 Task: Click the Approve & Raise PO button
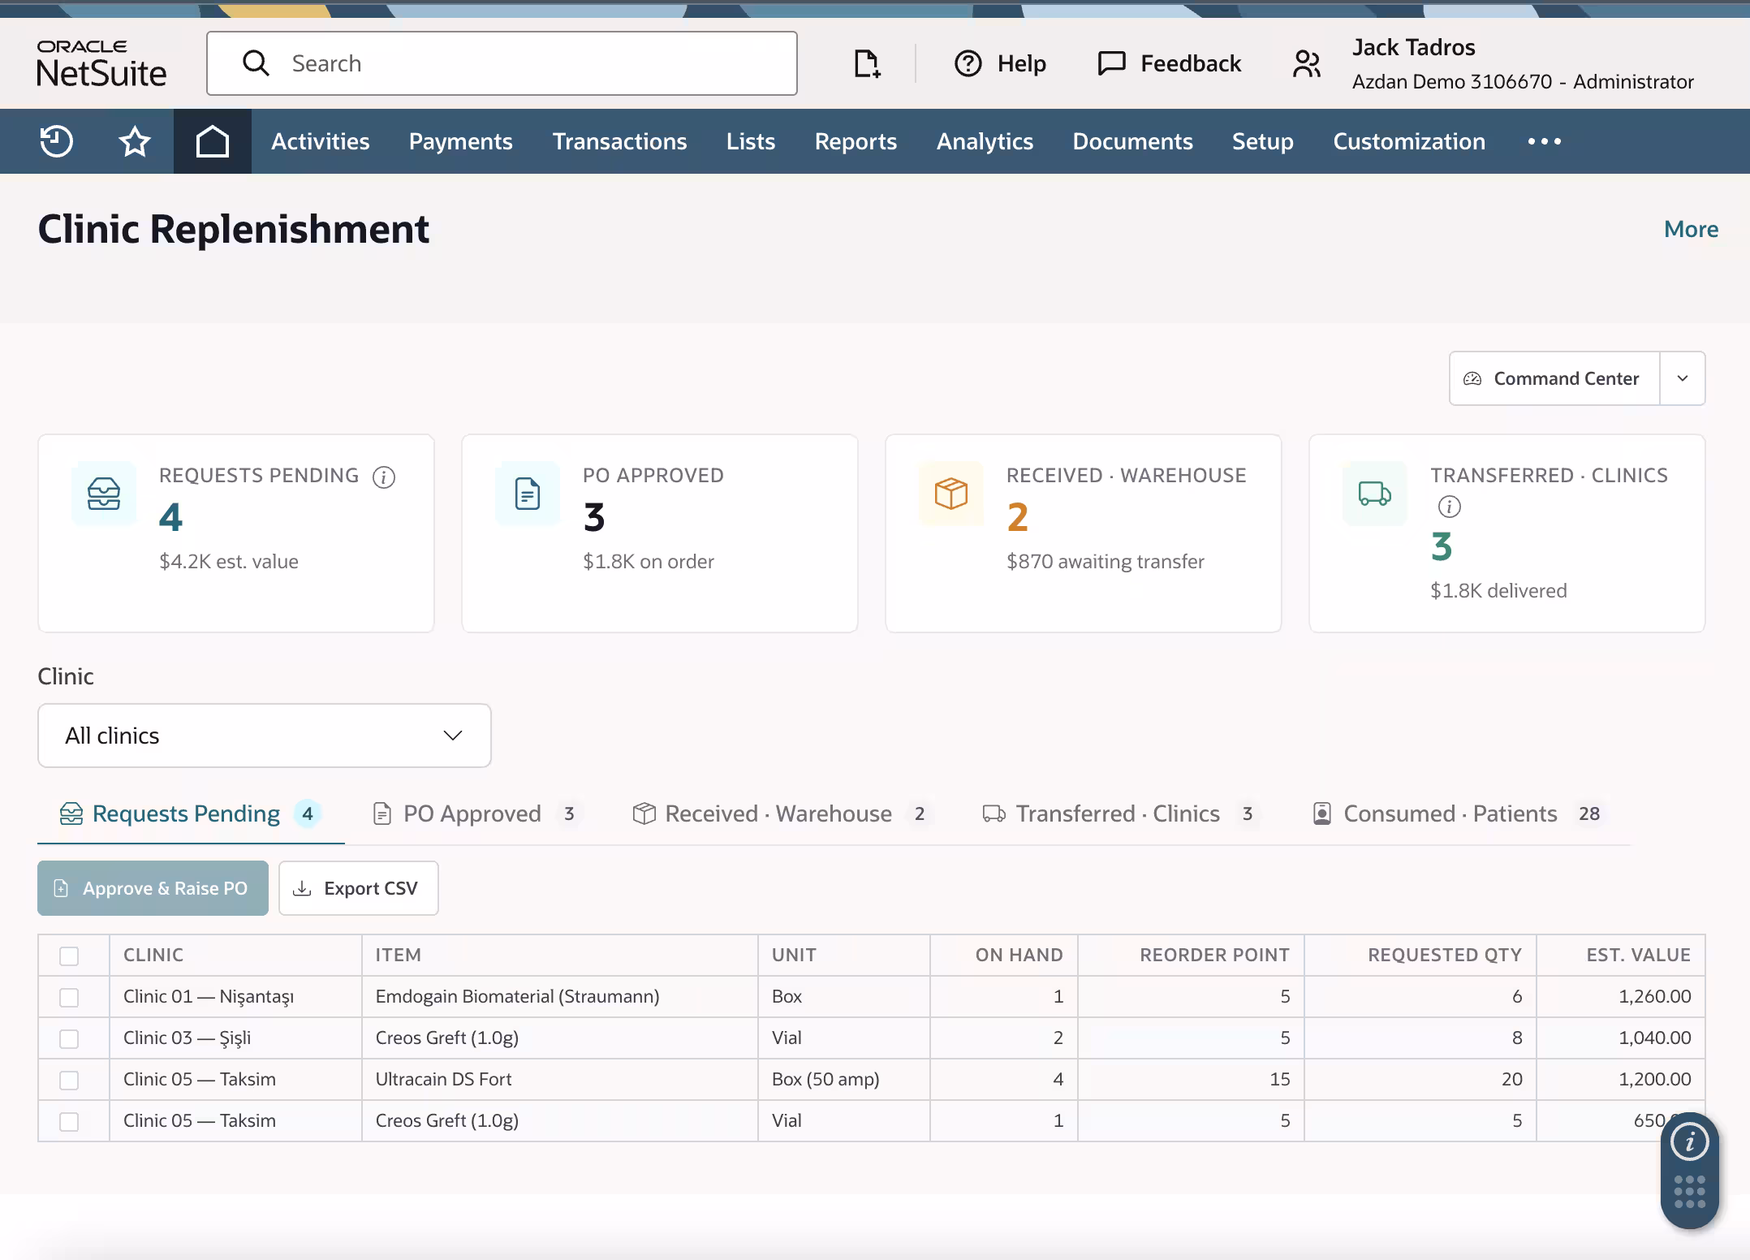click(153, 888)
